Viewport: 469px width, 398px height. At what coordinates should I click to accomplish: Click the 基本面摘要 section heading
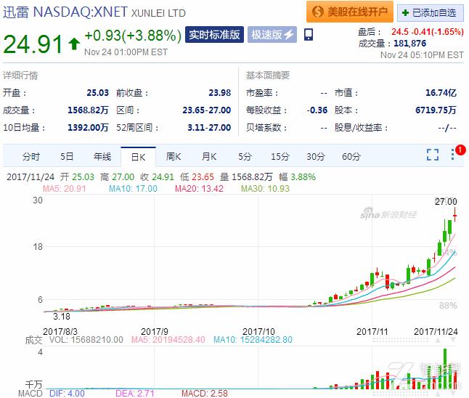[x=268, y=75]
